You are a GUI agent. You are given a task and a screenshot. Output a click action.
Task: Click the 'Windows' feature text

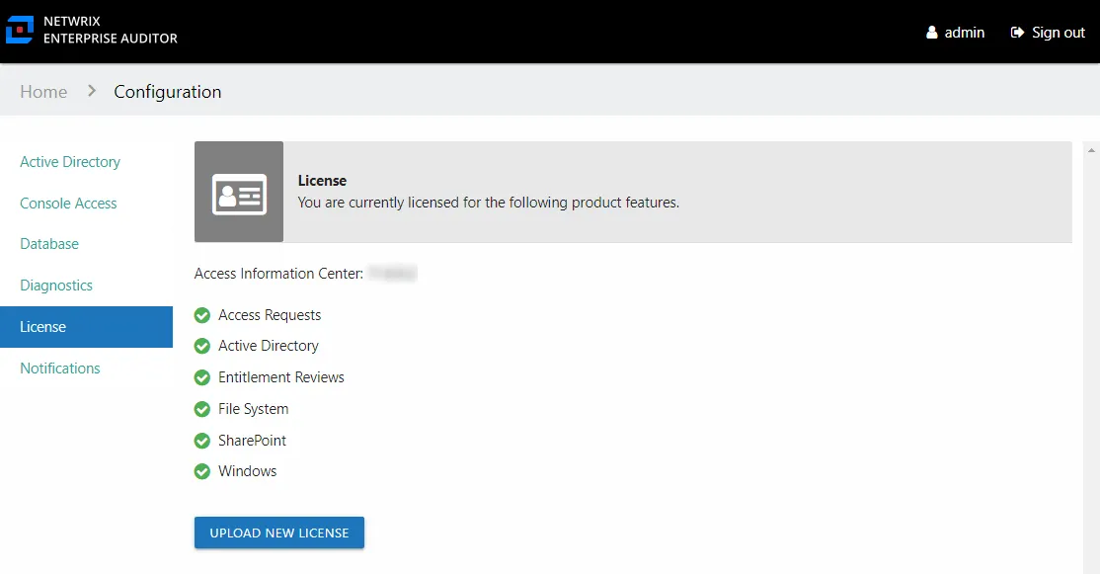coord(247,471)
